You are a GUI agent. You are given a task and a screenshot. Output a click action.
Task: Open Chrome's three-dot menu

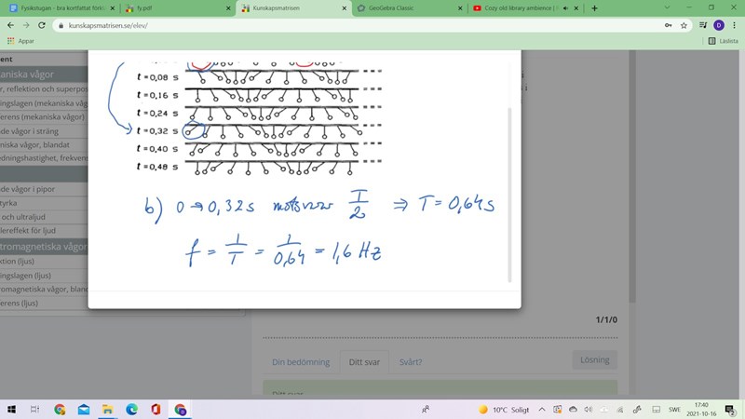click(x=733, y=25)
